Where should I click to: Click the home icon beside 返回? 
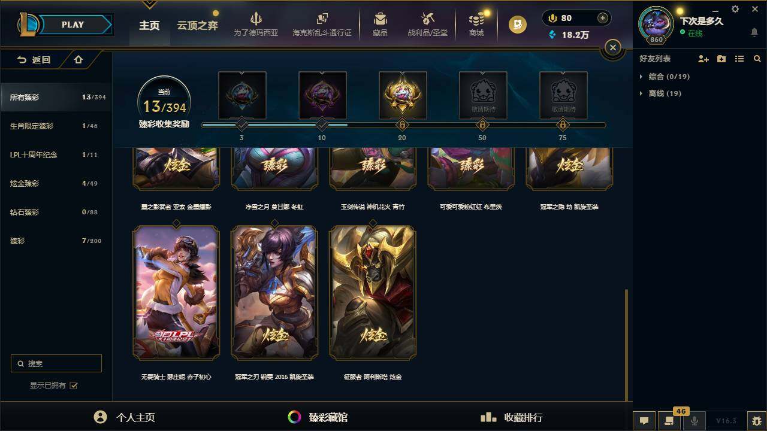(78, 59)
